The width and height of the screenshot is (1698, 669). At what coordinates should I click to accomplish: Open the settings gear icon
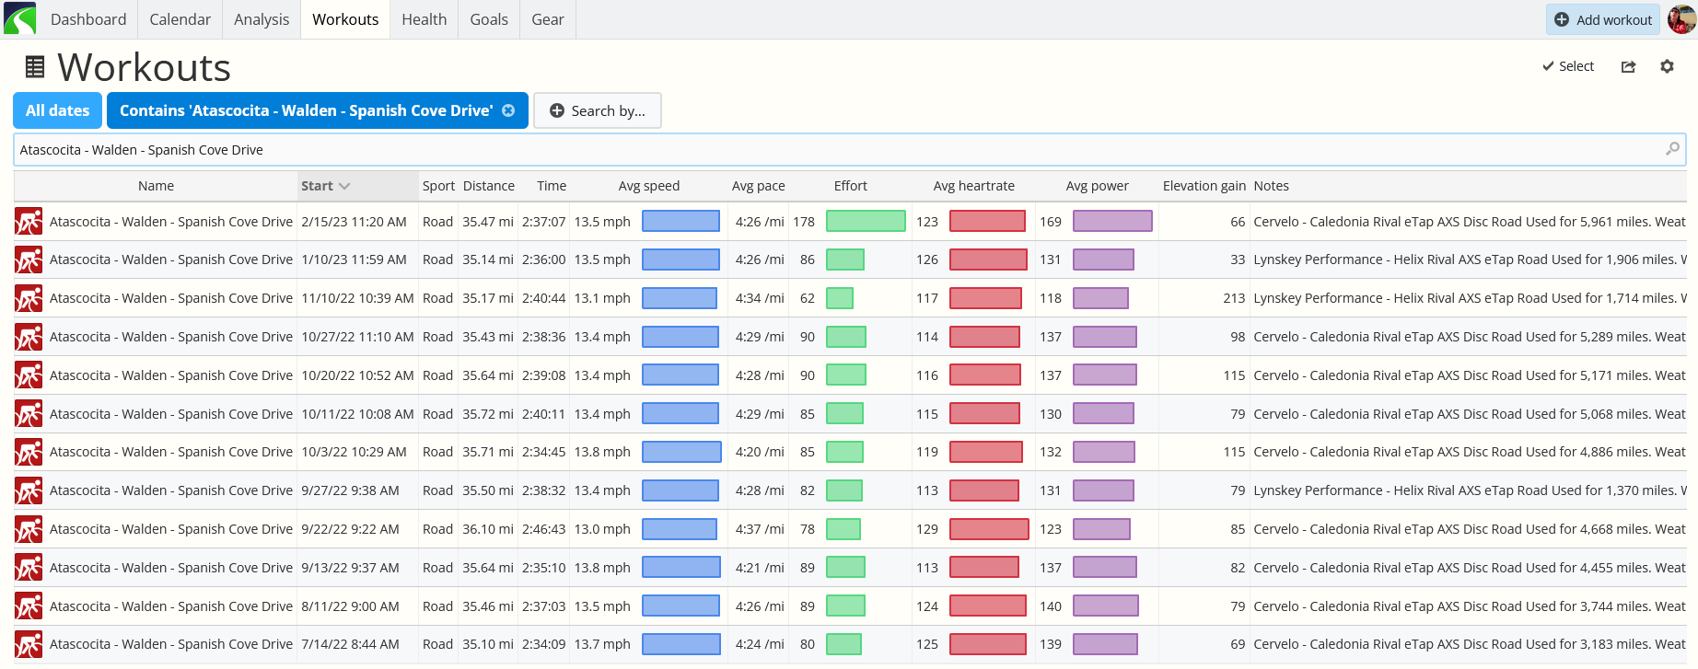pyautogui.click(x=1667, y=66)
